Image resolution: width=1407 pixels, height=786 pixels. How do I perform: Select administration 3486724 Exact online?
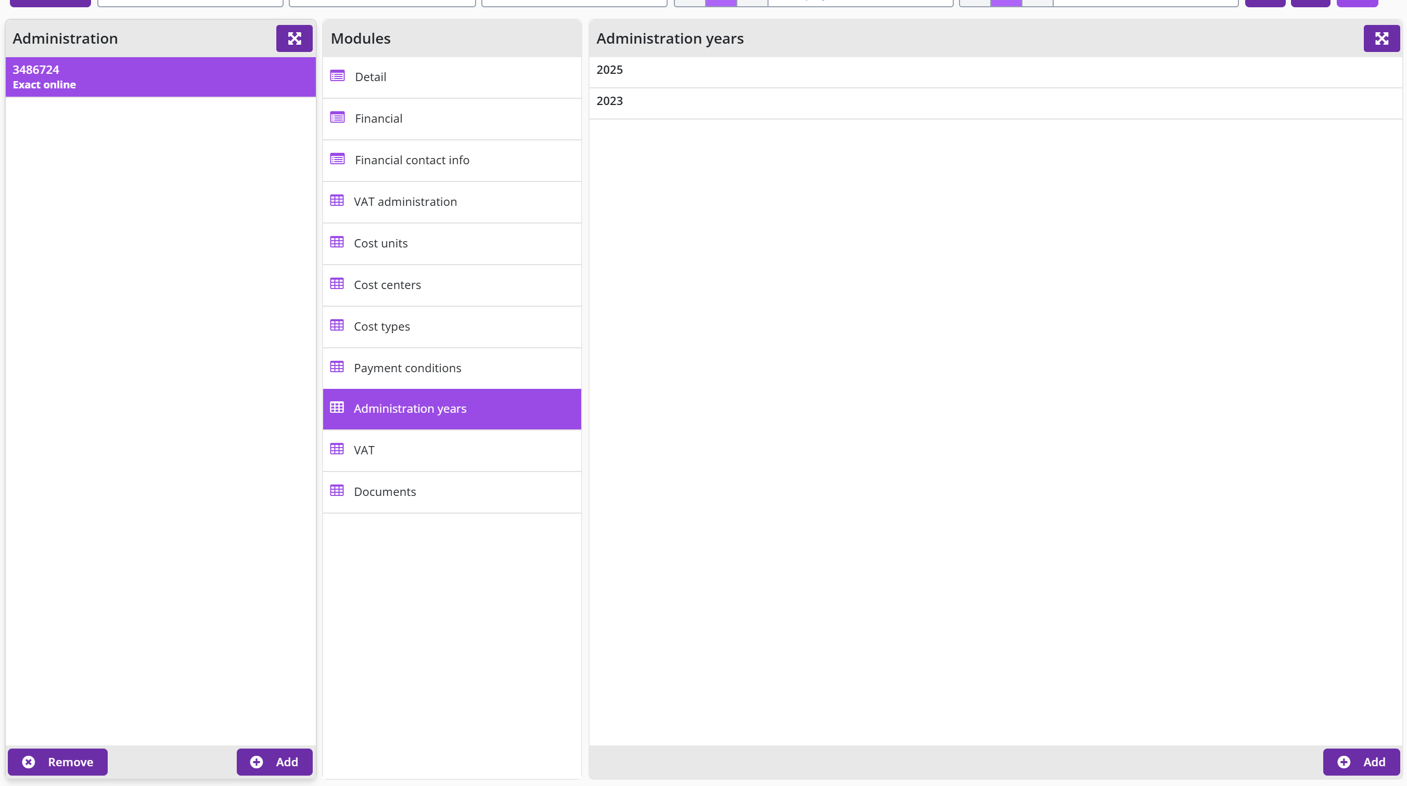pos(161,77)
